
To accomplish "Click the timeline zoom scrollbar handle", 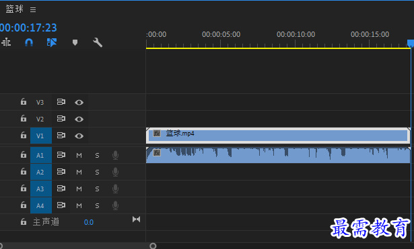I will tap(153, 246).
